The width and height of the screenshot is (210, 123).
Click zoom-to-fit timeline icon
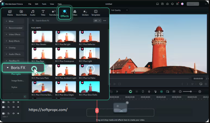point(174,91)
